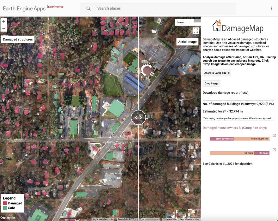Click the red Damaged legend swatch
Screen dimensions: 278x221
(5, 203)
